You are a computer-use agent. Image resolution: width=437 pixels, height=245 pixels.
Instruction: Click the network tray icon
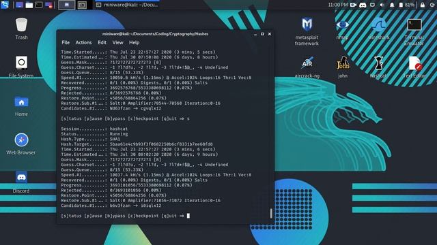coord(372,5)
